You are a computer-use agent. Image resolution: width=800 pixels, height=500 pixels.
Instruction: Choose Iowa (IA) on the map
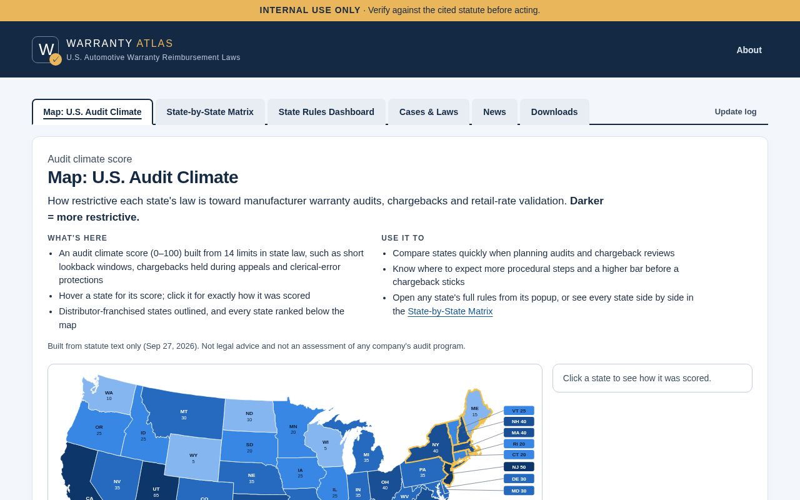point(300,472)
